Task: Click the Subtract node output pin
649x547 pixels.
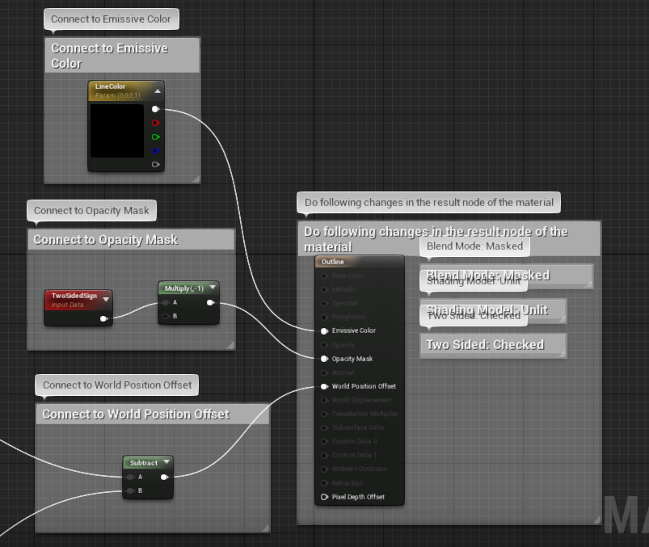Action: coord(164,477)
